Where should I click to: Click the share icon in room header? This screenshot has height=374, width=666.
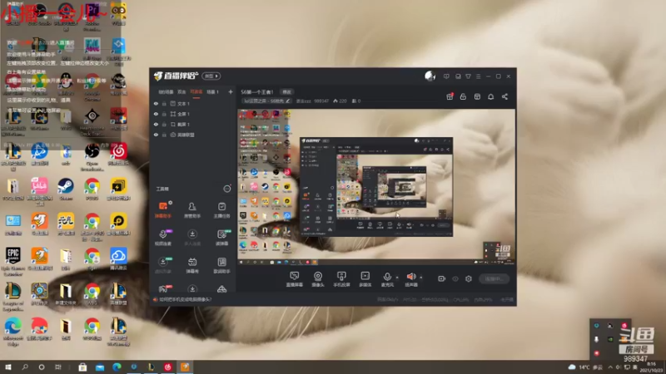(504, 96)
